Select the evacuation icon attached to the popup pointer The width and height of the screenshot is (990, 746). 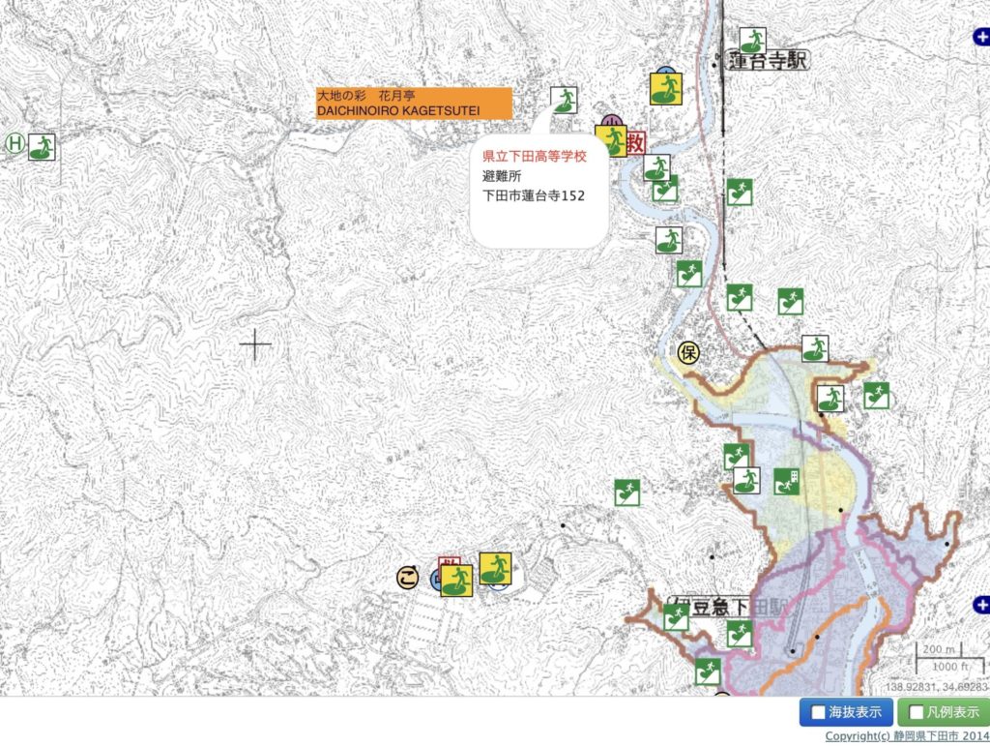coord(564,100)
